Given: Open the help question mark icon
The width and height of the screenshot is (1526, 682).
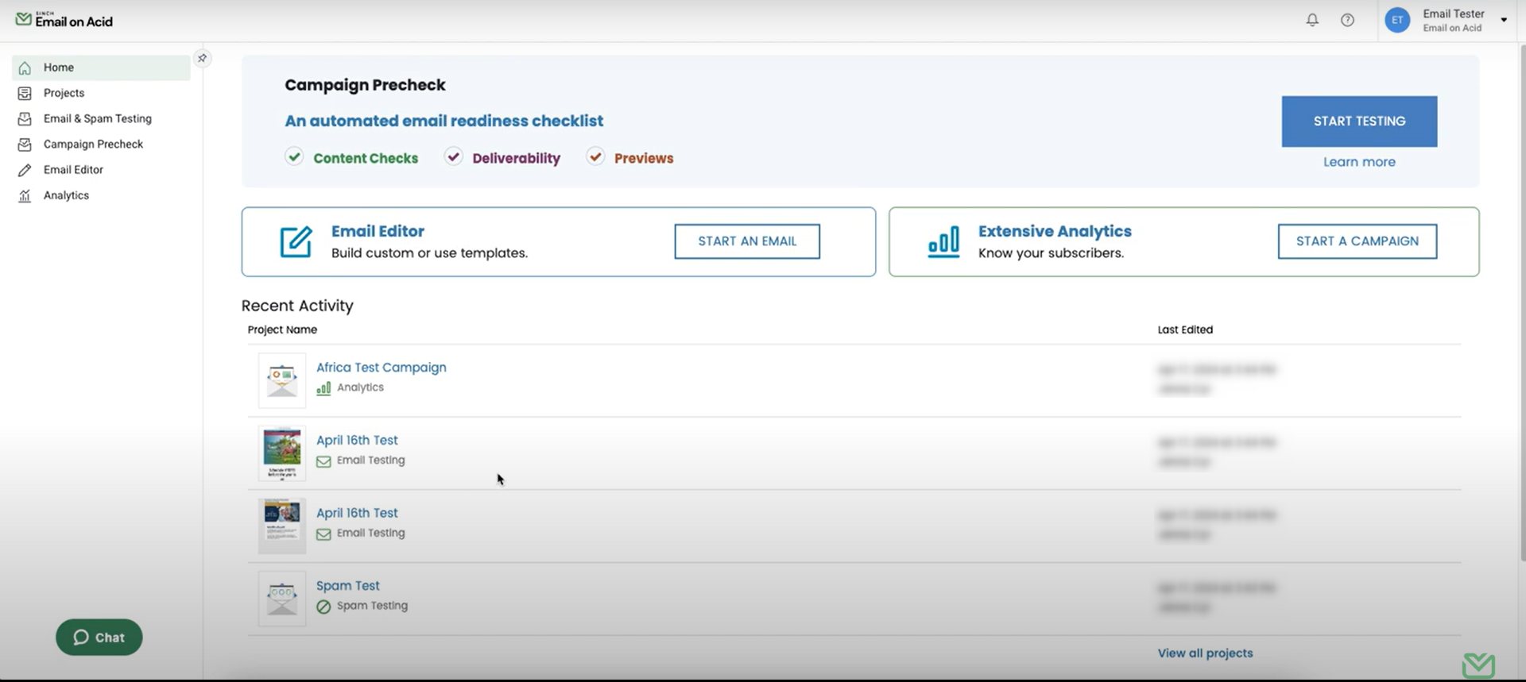Looking at the screenshot, I should click(x=1347, y=20).
